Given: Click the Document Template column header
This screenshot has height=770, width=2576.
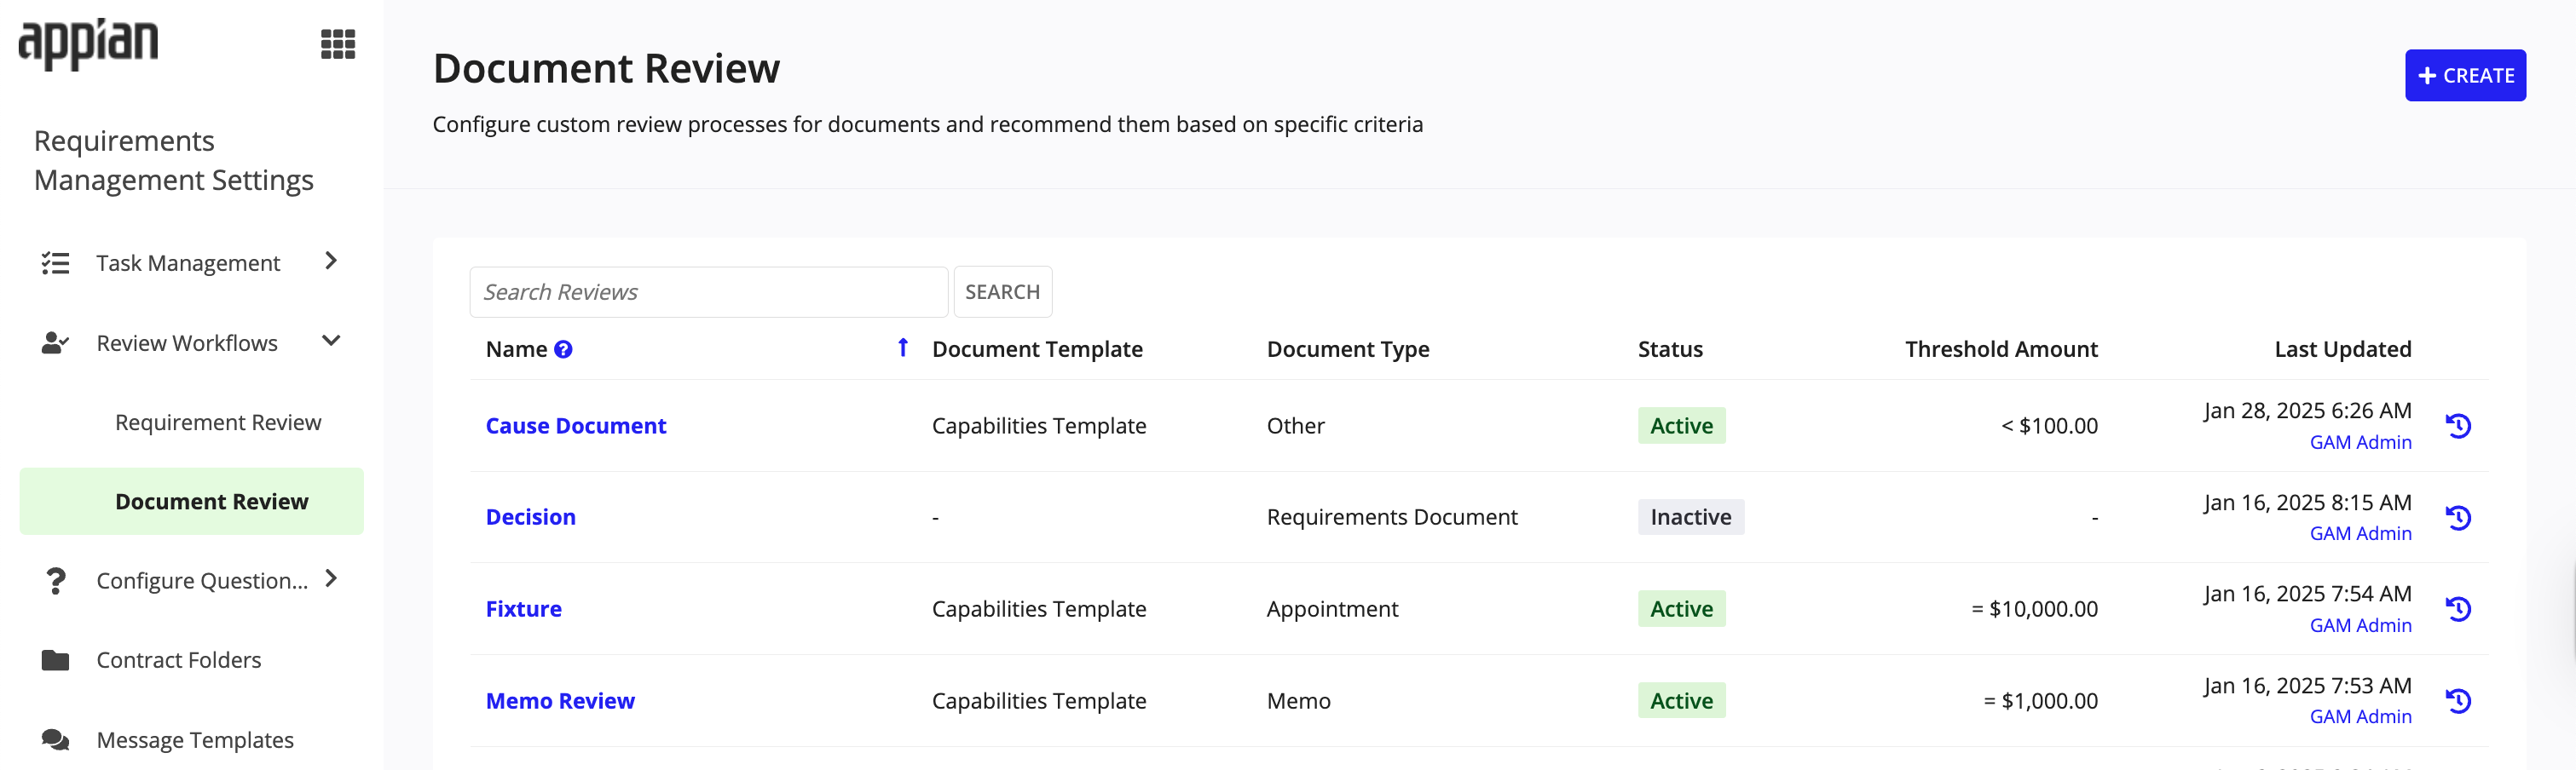Looking at the screenshot, I should click(x=1037, y=349).
